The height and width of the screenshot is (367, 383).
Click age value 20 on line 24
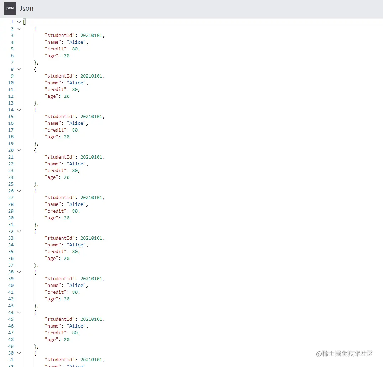pyautogui.click(x=67, y=177)
